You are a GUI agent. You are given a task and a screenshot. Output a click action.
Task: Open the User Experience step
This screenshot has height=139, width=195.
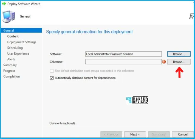(x=18, y=54)
